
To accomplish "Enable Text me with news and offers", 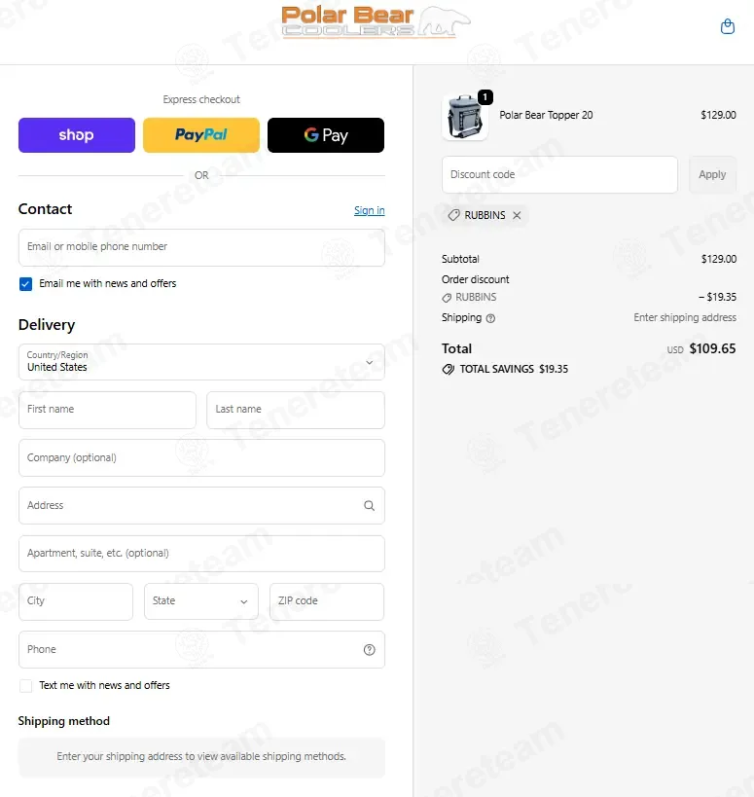I will tap(25, 686).
